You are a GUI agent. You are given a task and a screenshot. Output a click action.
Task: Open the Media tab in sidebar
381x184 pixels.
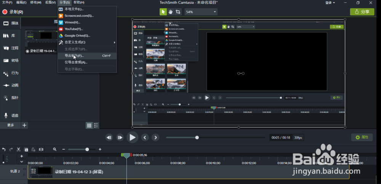pos(10,23)
